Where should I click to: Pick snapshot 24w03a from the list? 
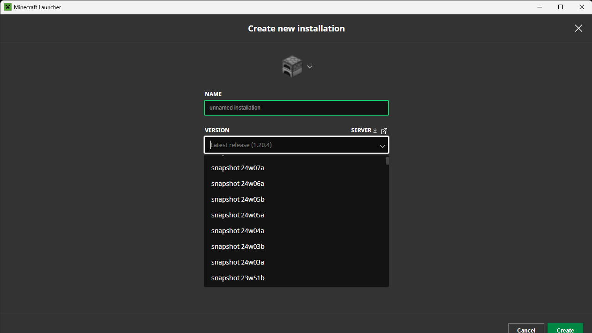point(296,262)
